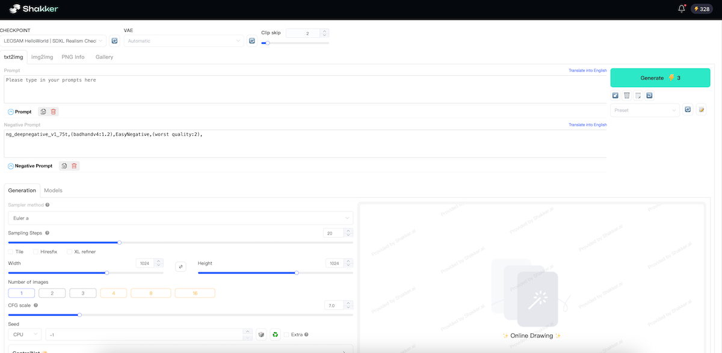The width and height of the screenshot is (722, 353).
Task: Click the Translate into English link
Action: coord(587,70)
